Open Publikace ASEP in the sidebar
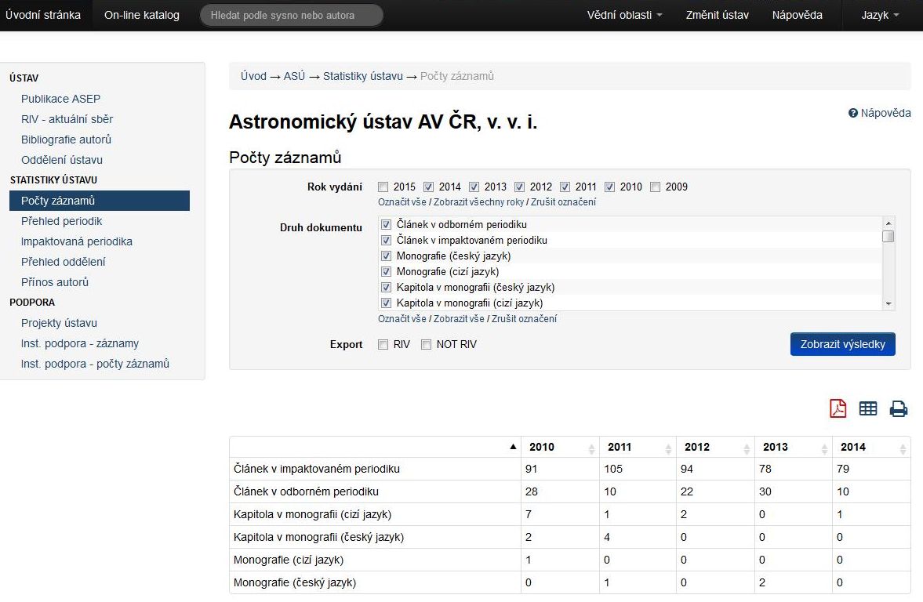This screenshot has width=923, height=602. [x=60, y=99]
